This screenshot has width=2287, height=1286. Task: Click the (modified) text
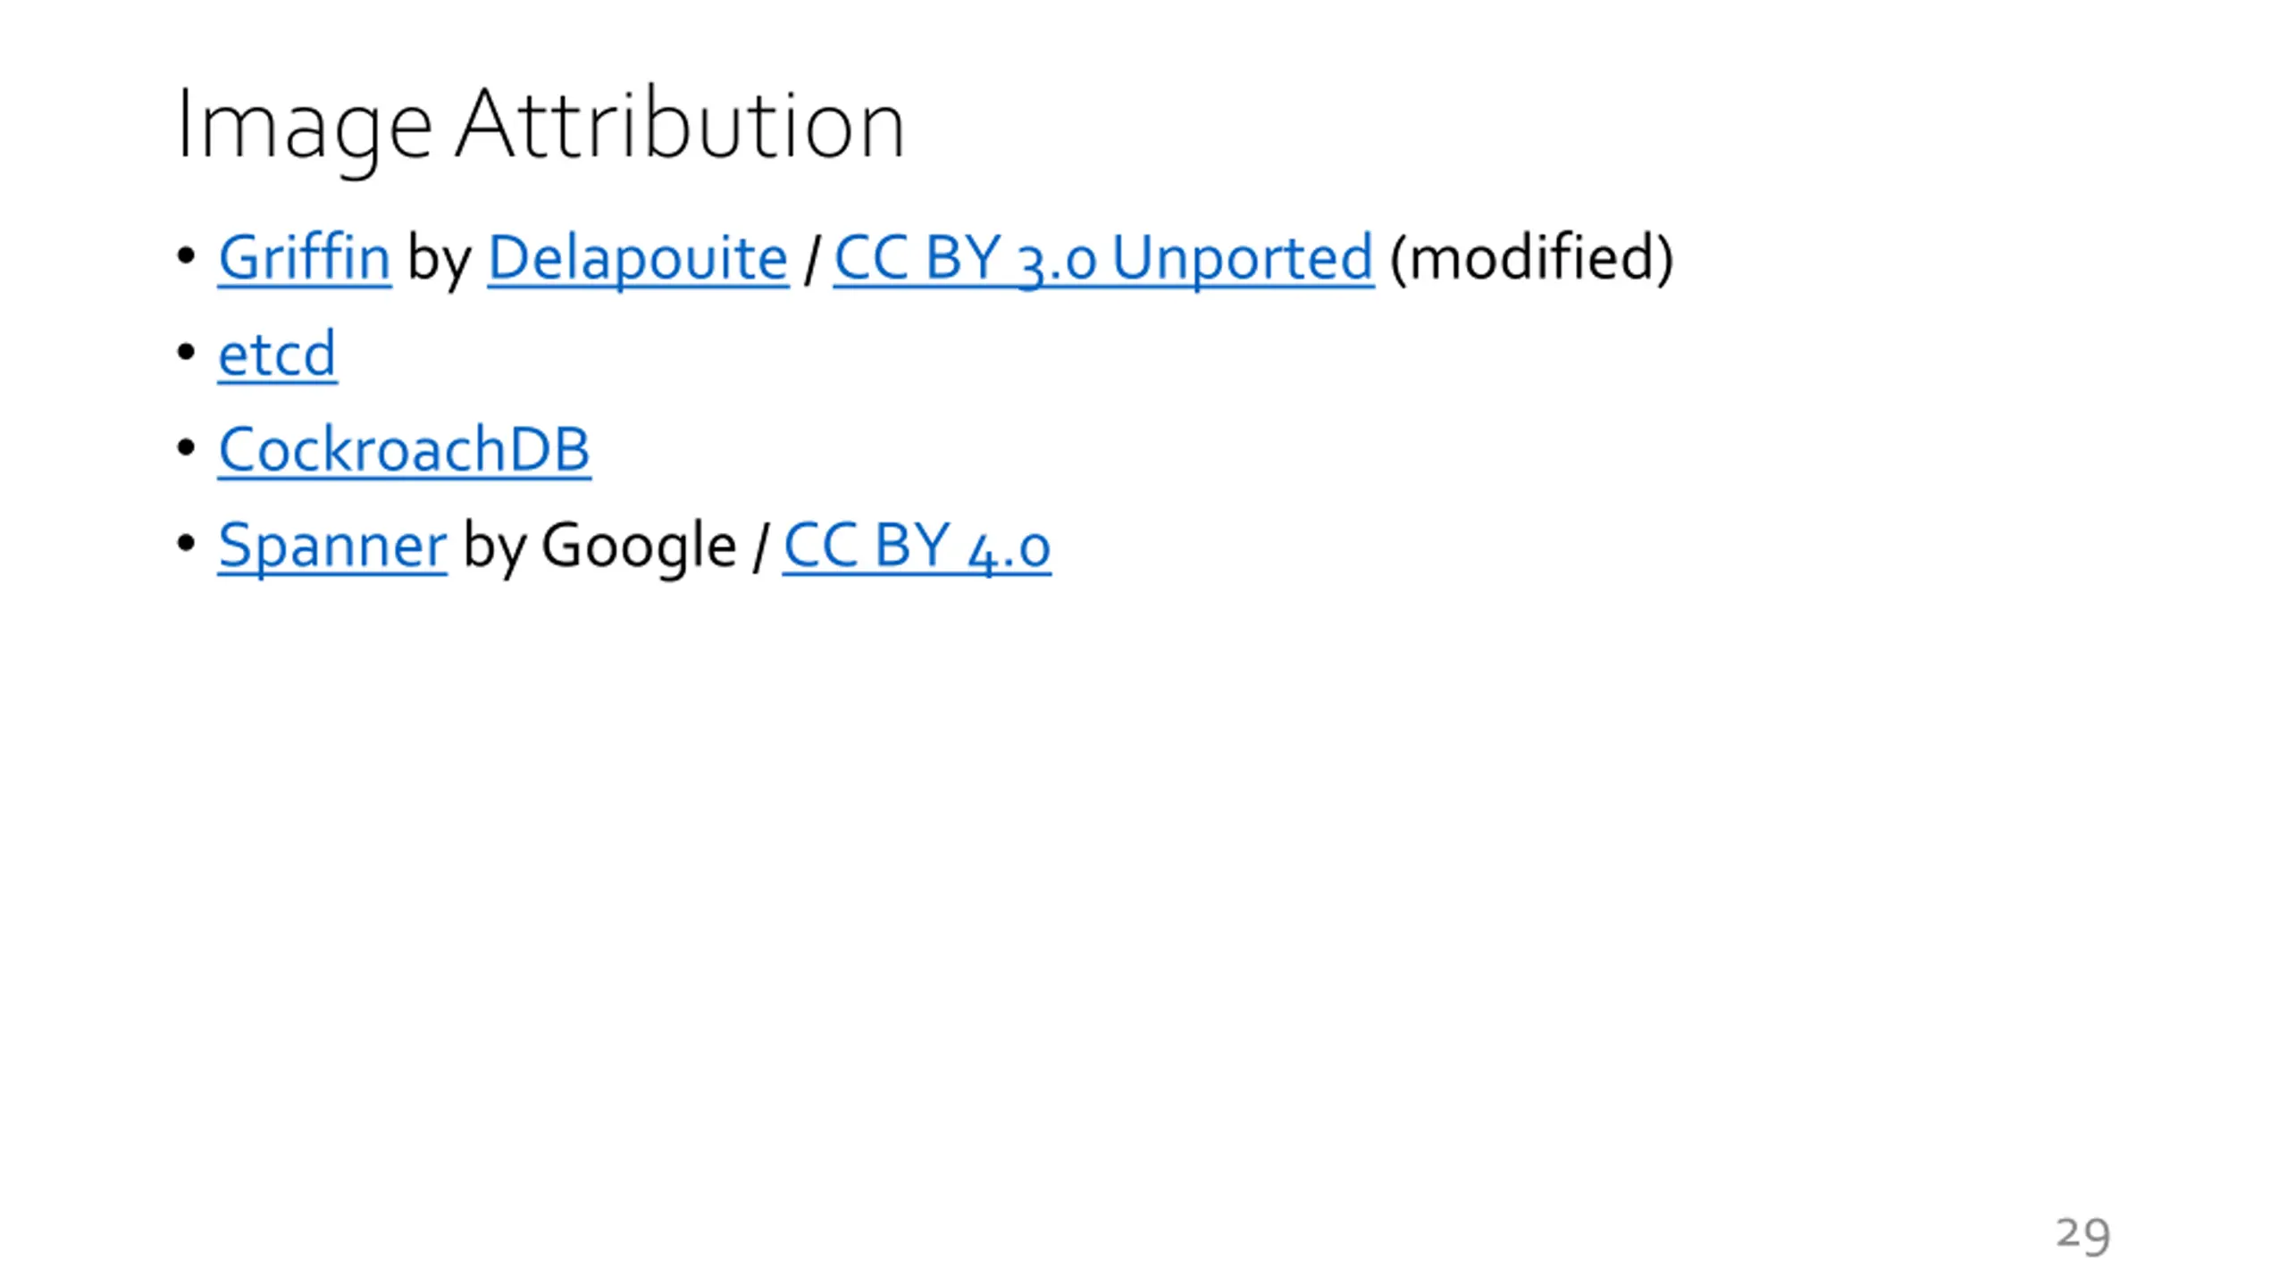[x=1531, y=258]
